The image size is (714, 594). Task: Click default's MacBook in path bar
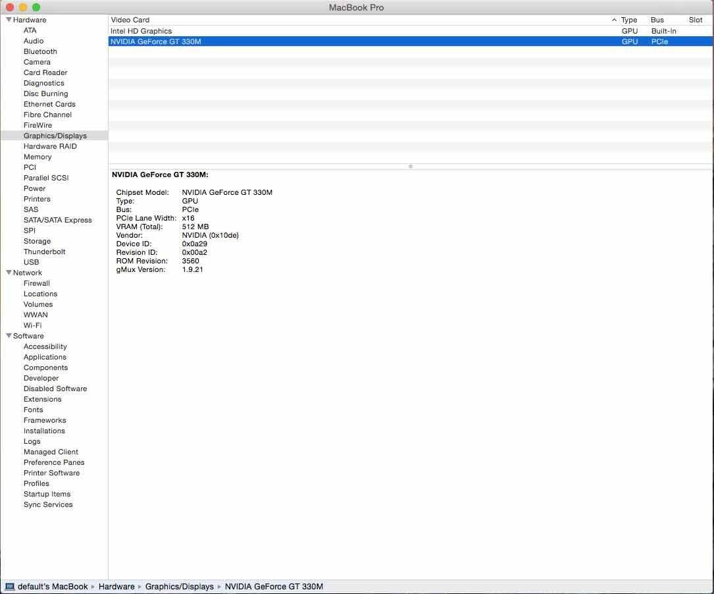pyautogui.click(x=53, y=587)
